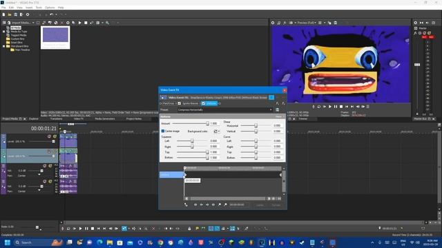
Task: Open the Preview quality dropdown
Action: (x=316, y=23)
